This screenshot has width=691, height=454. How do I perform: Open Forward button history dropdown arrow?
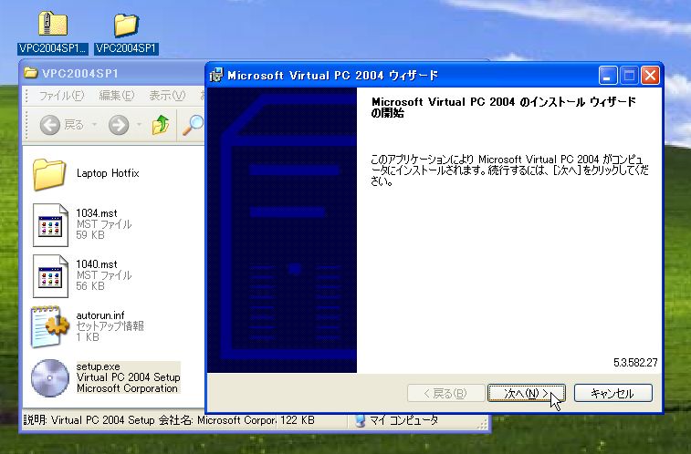click(139, 125)
